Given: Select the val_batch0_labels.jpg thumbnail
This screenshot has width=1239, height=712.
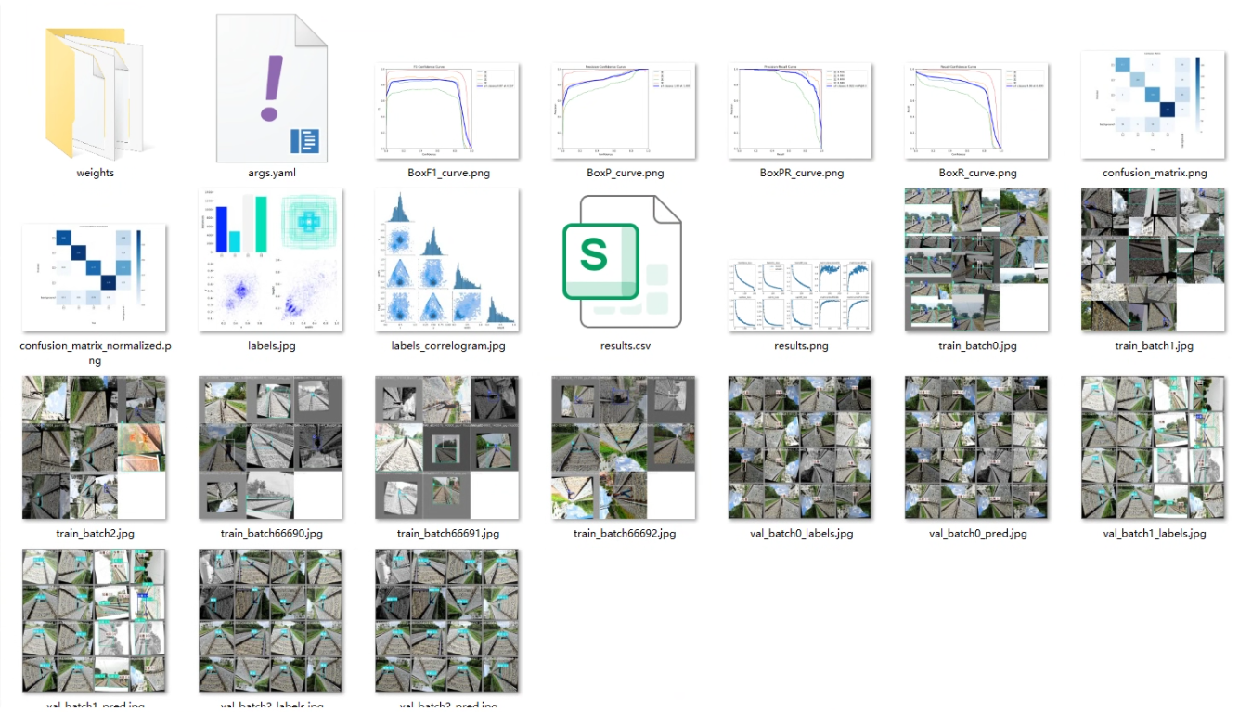Looking at the screenshot, I should click(x=800, y=447).
